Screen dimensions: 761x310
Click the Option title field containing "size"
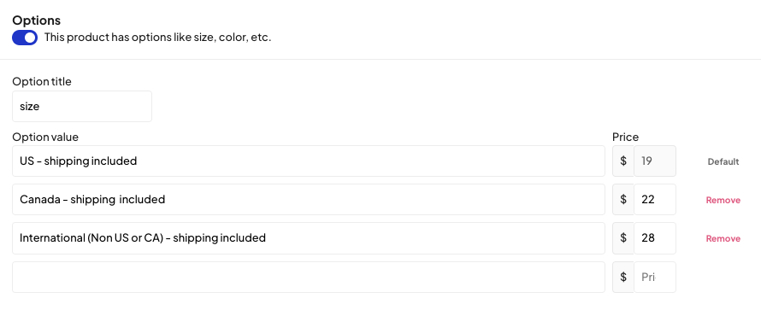82,107
